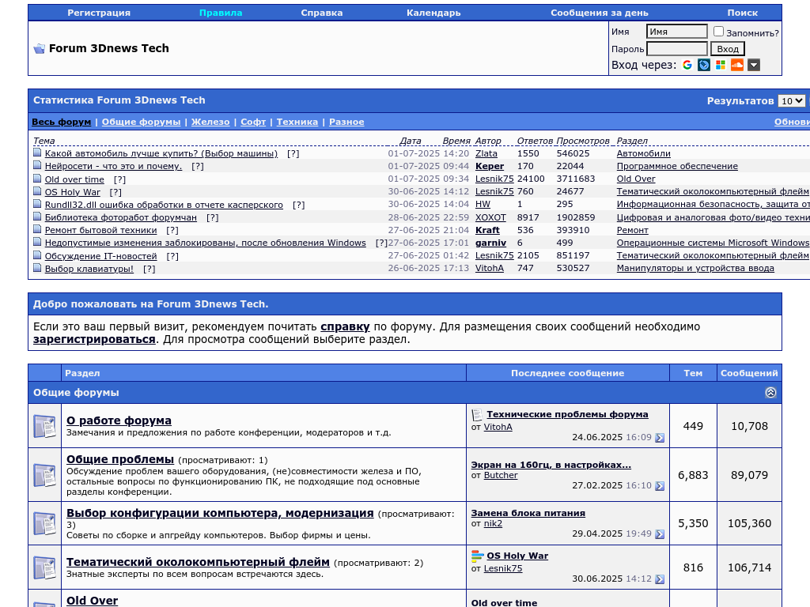
Task: Click the post icon for Выбор клавиатуры!
Action: (x=37, y=268)
